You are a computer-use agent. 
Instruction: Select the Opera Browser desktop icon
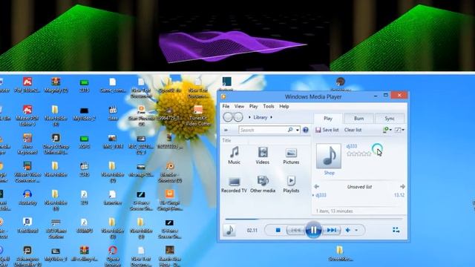click(113, 256)
